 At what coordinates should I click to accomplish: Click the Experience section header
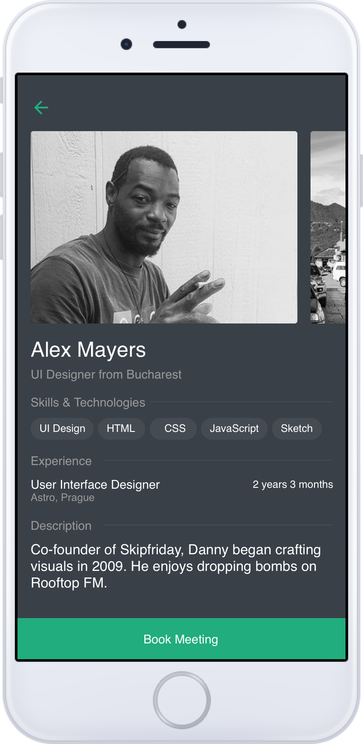61,461
